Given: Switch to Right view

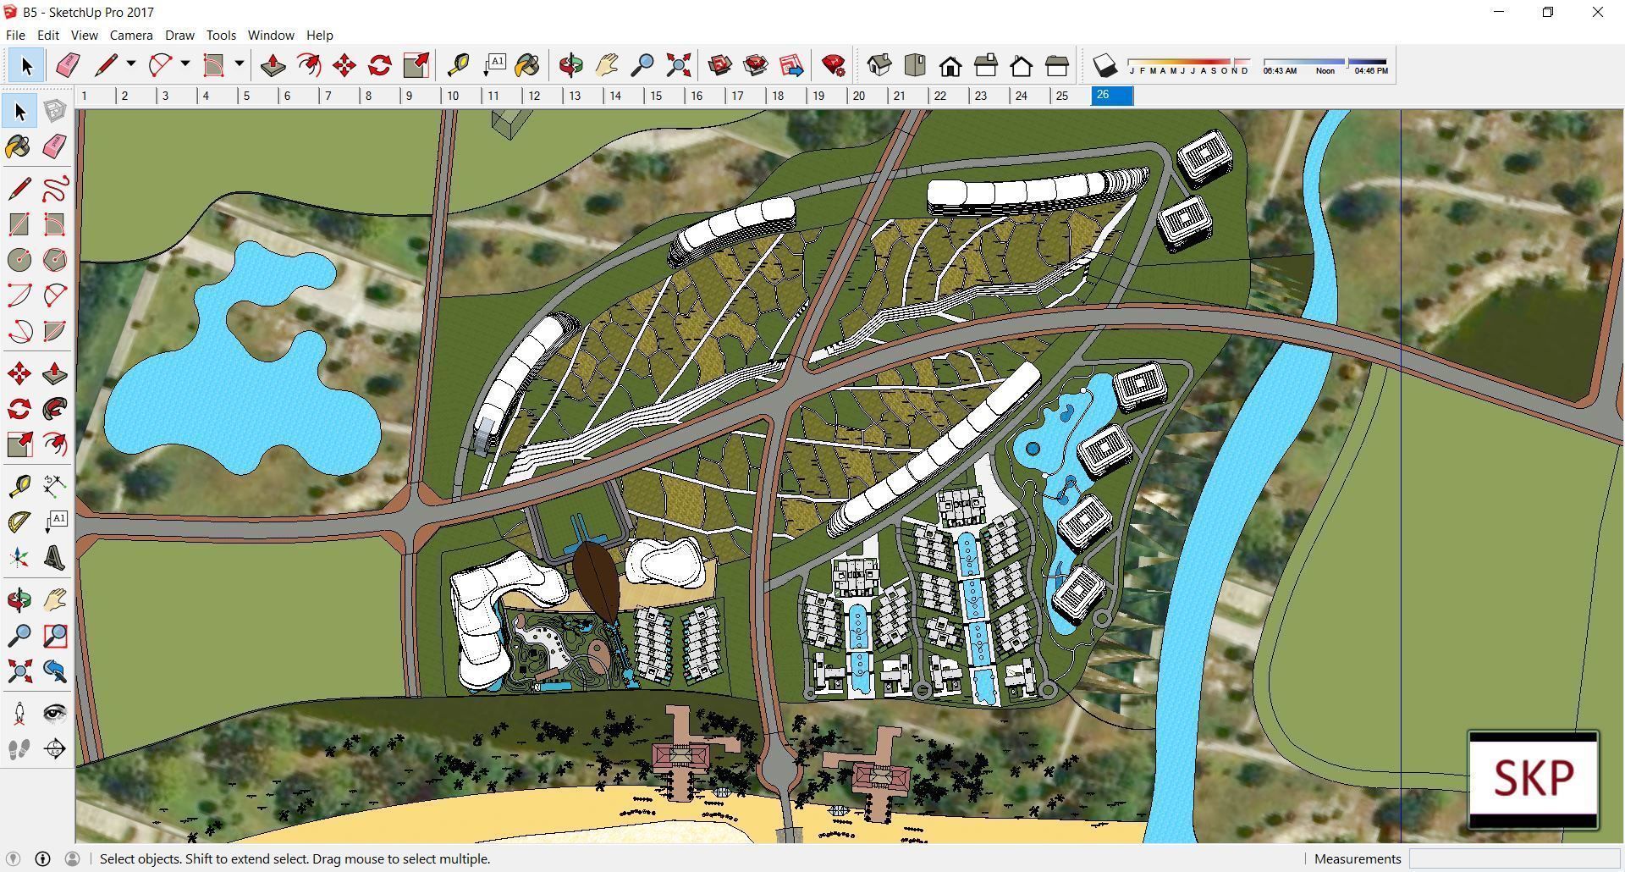Looking at the screenshot, I should click(x=986, y=65).
